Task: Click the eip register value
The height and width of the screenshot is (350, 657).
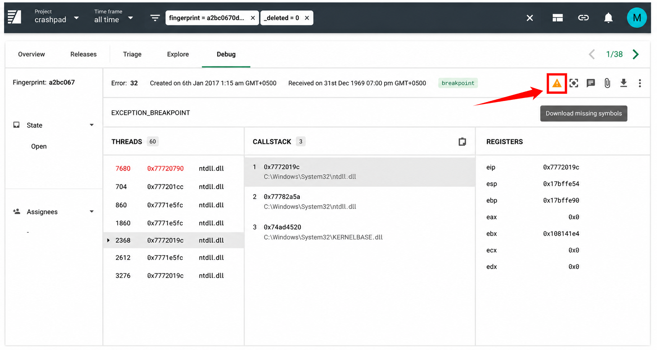Action: coord(561,167)
